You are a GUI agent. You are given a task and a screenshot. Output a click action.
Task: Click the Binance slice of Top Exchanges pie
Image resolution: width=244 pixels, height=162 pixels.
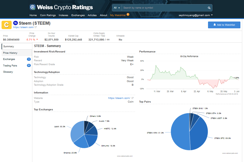pos(81,142)
